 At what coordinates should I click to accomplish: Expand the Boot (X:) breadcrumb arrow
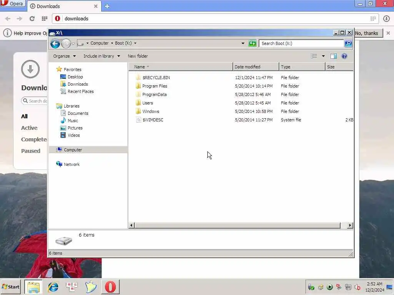pos(135,43)
